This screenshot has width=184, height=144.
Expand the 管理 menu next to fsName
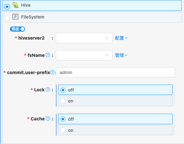pos(121,55)
